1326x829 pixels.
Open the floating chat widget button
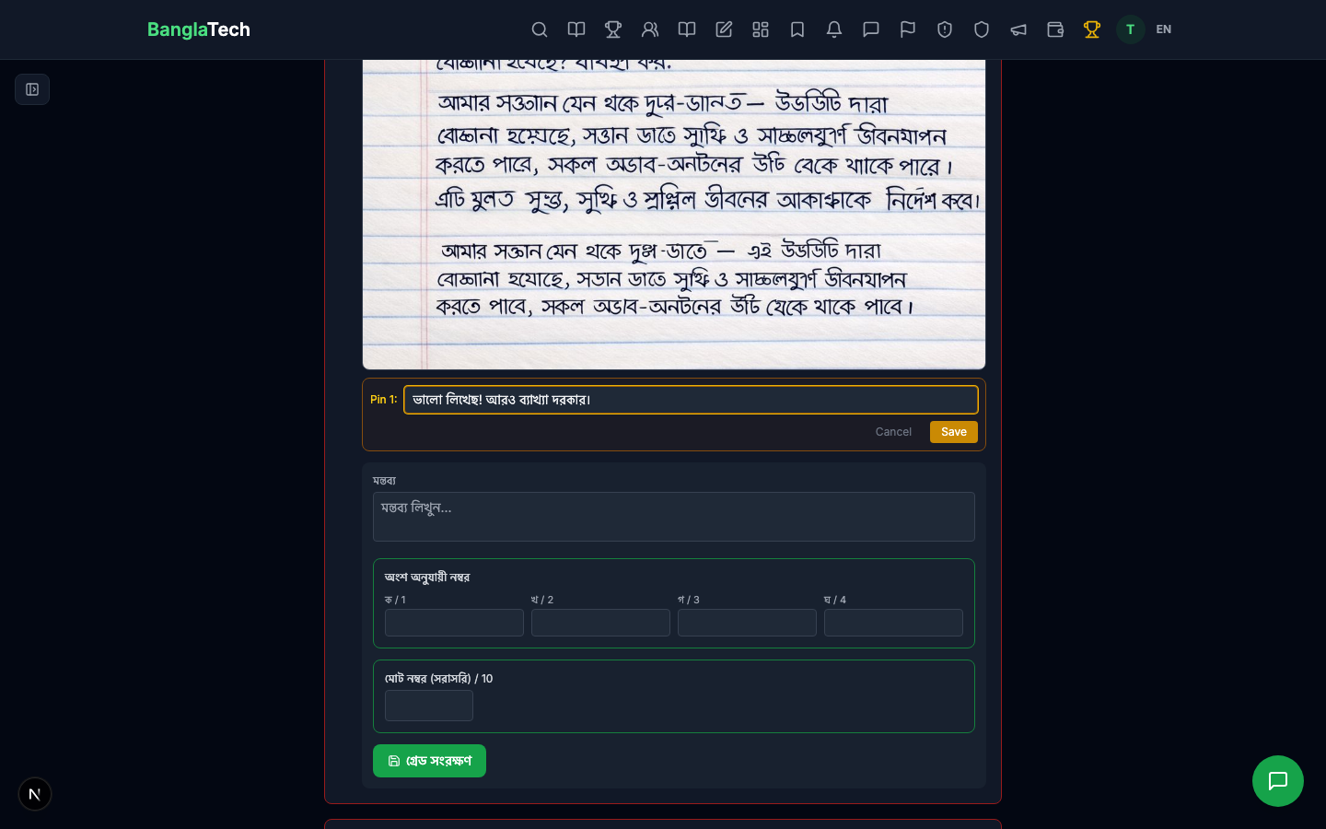coord(1277,781)
